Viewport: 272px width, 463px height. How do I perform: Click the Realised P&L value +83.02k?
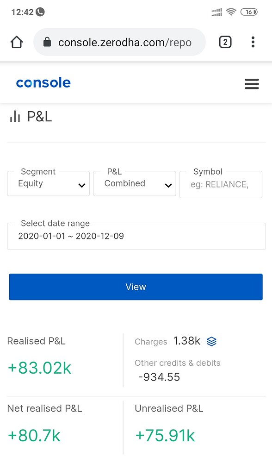(39, 368)
